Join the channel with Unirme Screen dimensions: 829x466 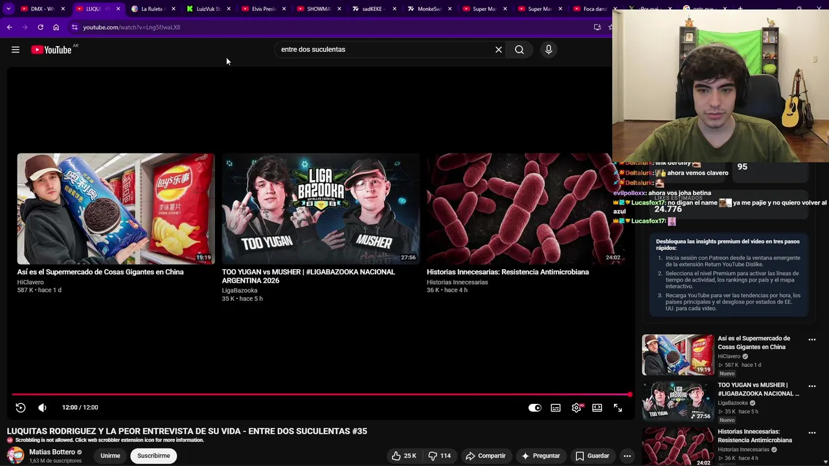(x=110, y=456)
